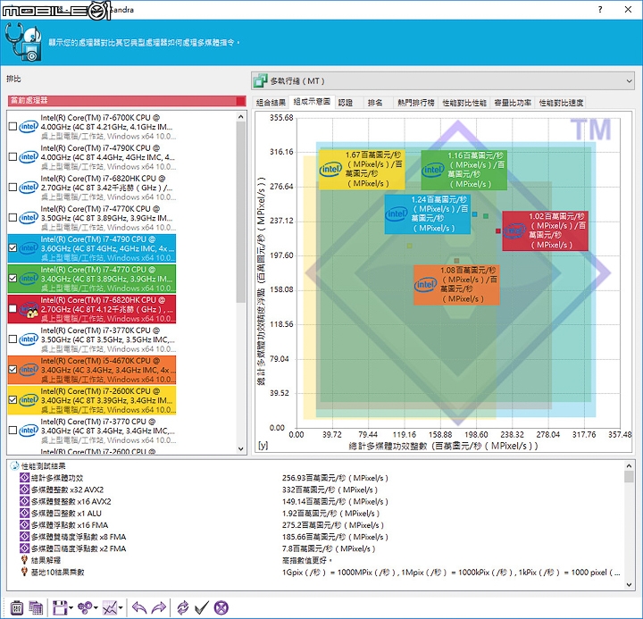Image resolution: width=643 pixels, height=619 pixels.
Task: Click the Intel logo of i7-4770K row
Action: pos(29,217)
